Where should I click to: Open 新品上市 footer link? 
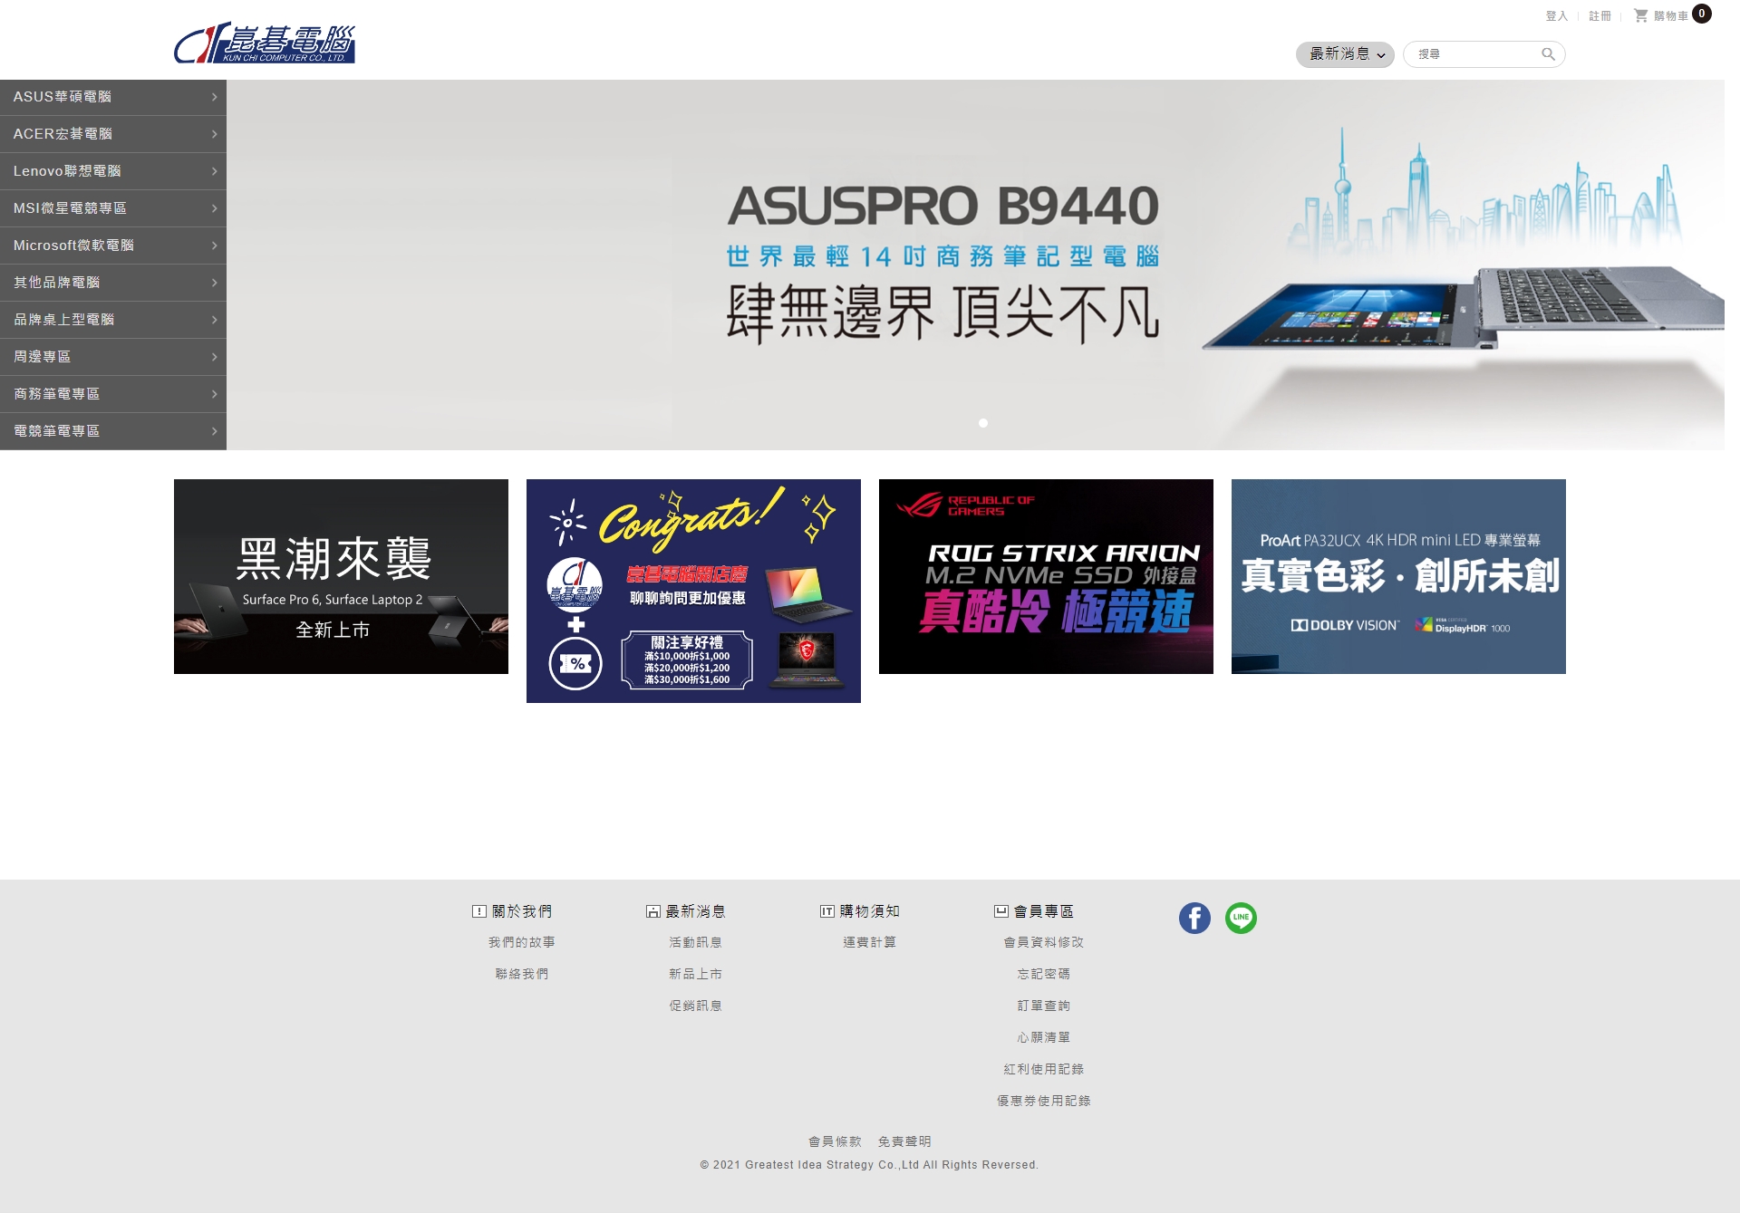tap(696, 974)
